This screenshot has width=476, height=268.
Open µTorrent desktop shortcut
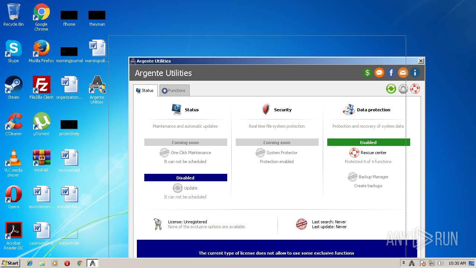click(x=41, y=124)
